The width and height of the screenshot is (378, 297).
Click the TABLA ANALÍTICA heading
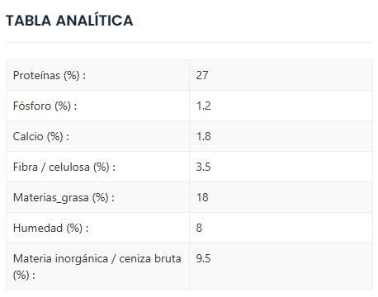[69, 21]
